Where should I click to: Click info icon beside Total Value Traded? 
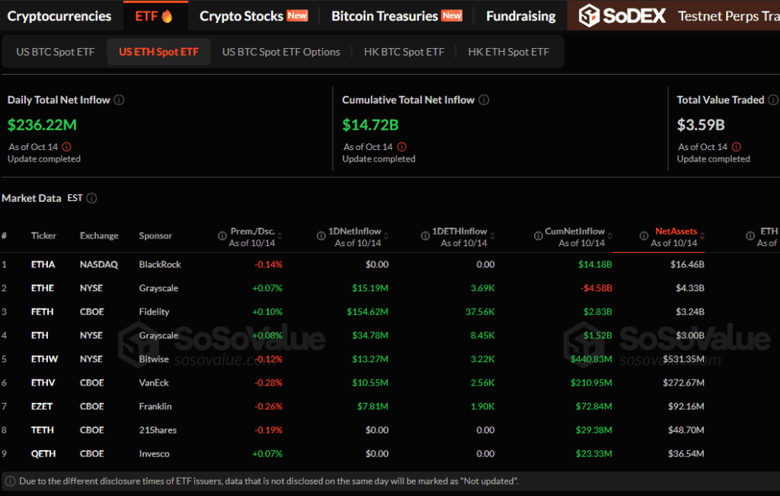click(773, 100)
